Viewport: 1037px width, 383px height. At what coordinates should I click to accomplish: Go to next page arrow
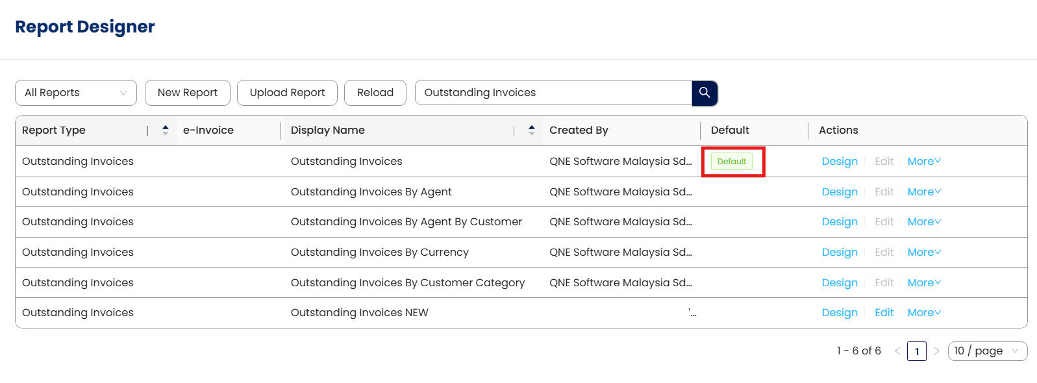pyautogui.click(x=936, y=351)
